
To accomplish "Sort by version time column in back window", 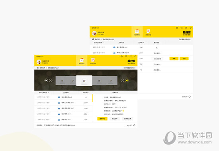I will point(99,43).
